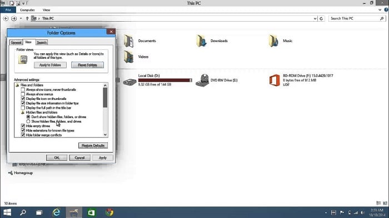Click the breadcrumb chevron before This PC
Screen dimensions: 389x218
point(39,18)
